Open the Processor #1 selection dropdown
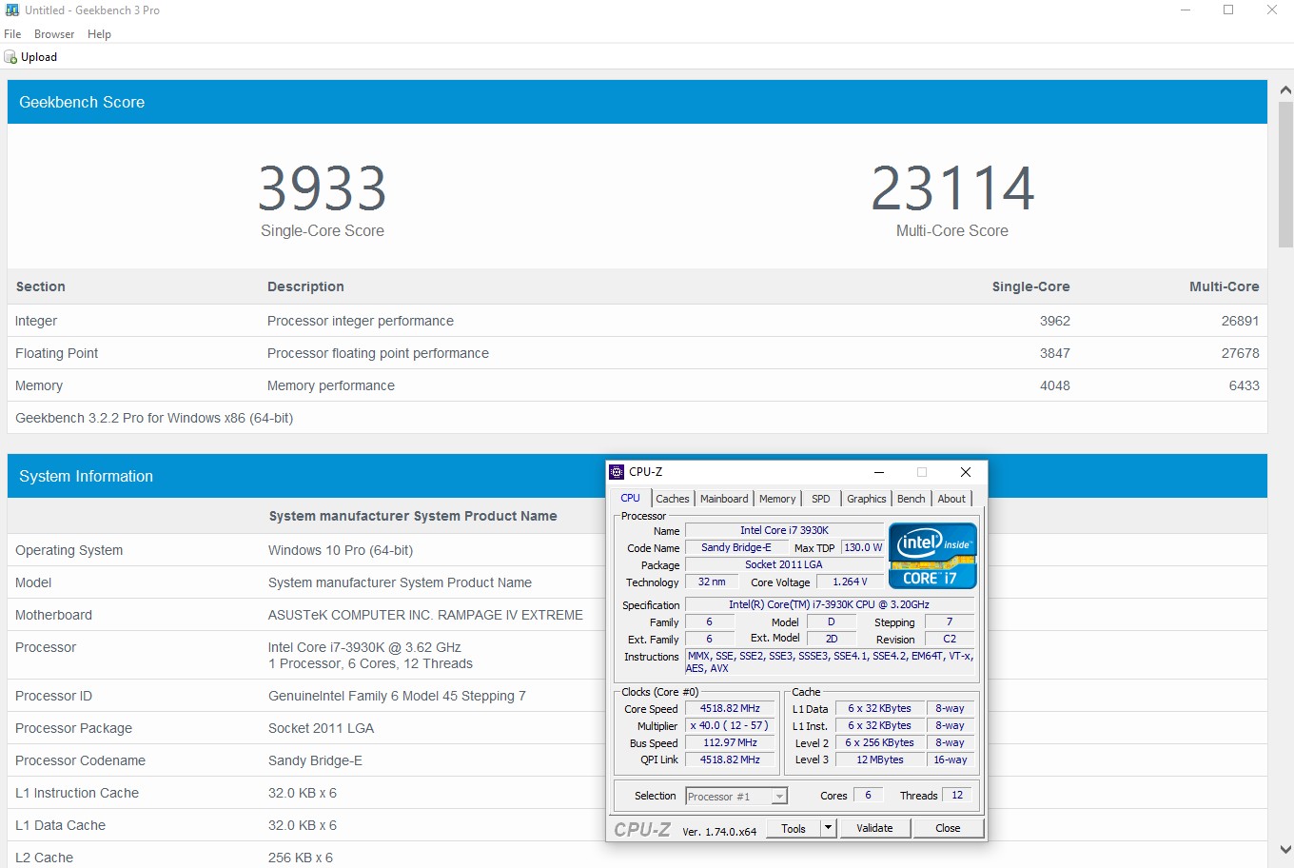1294x868 pixels. 779,797
